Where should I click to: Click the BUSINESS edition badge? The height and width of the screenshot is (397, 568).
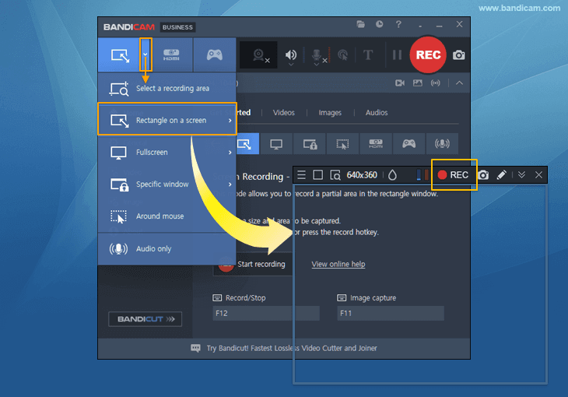(x=177, y=27)
